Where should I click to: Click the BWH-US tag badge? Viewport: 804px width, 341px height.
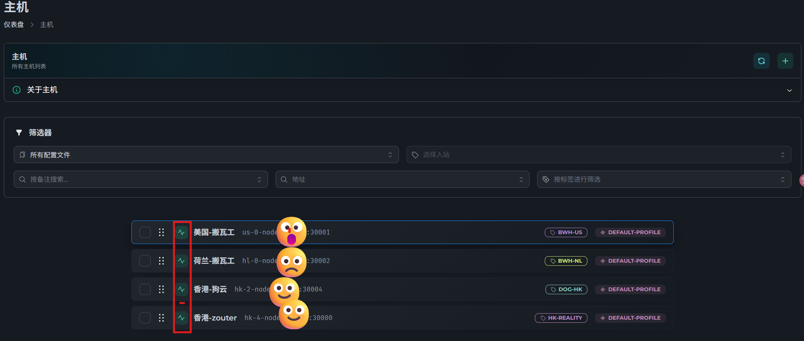[566, 232]
